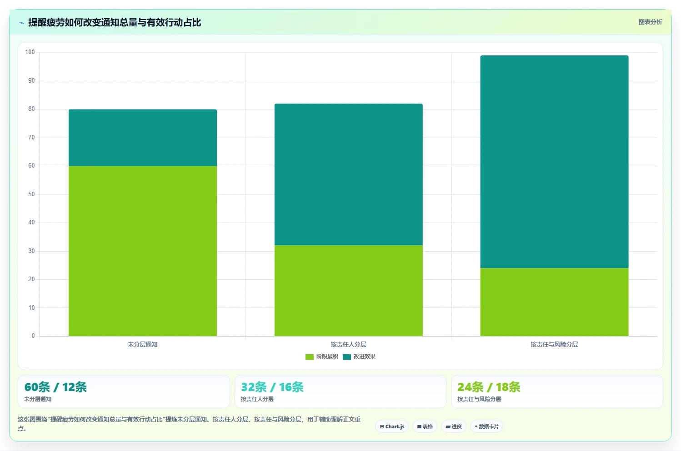This screenshot has width=681, height=451.
Task: Select the 进度 tag chip
Action: [x=454, y=426]
